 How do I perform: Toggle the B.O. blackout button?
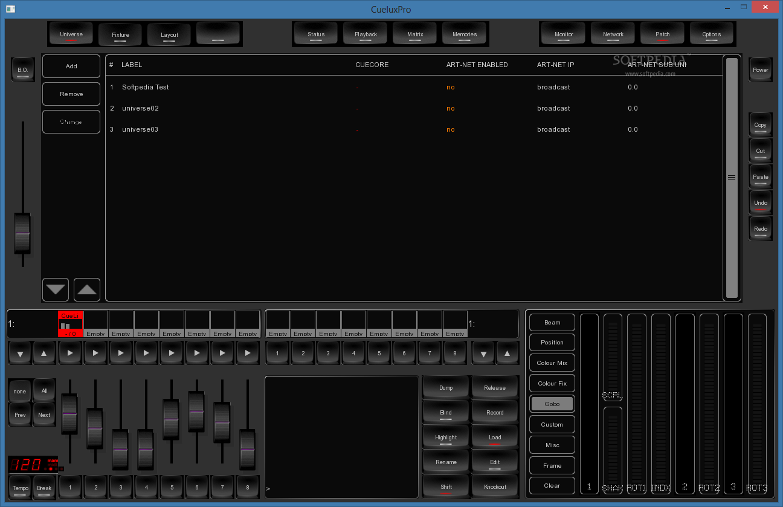click(23, 69)
